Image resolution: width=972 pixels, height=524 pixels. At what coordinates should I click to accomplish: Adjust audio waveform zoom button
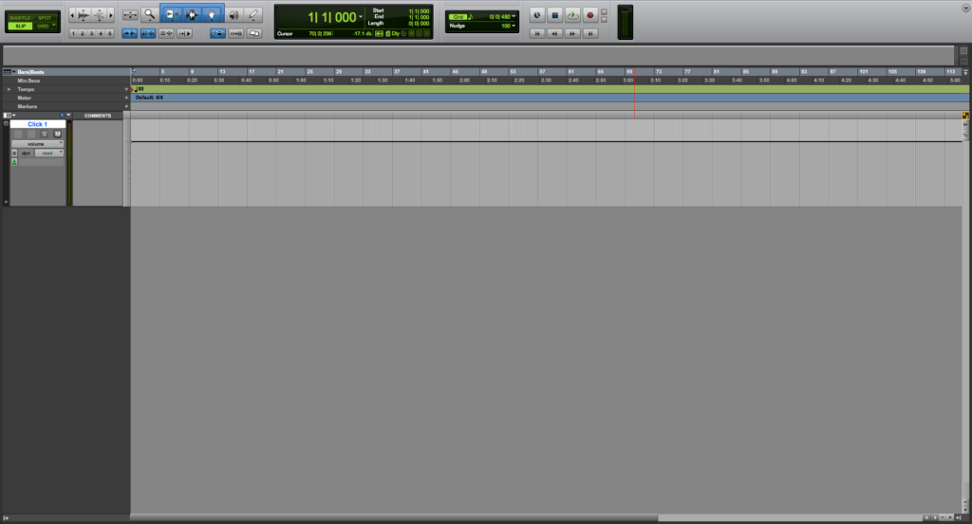(84, 14)
